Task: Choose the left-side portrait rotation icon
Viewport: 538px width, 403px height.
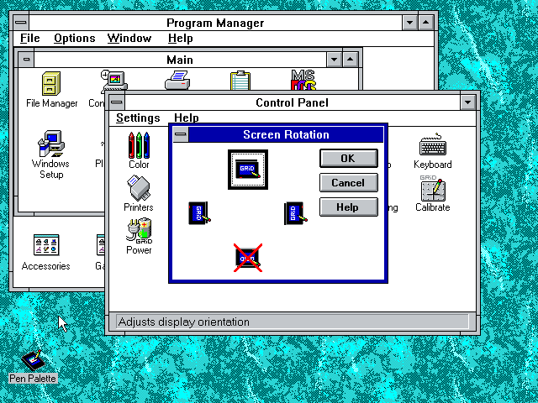Action: click(x=200, y=213)
